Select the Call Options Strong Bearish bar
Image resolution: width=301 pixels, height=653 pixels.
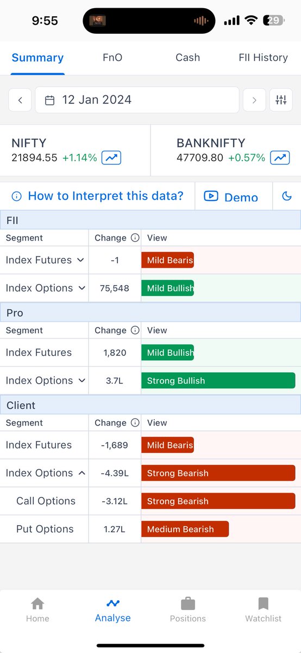[218, 501]
